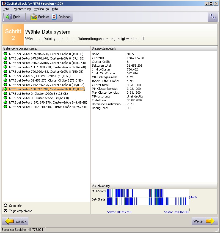Select NTFS bei Sektor 675.870.678 (39,1 GB)

pyautogui.click(x=47, y=58)
